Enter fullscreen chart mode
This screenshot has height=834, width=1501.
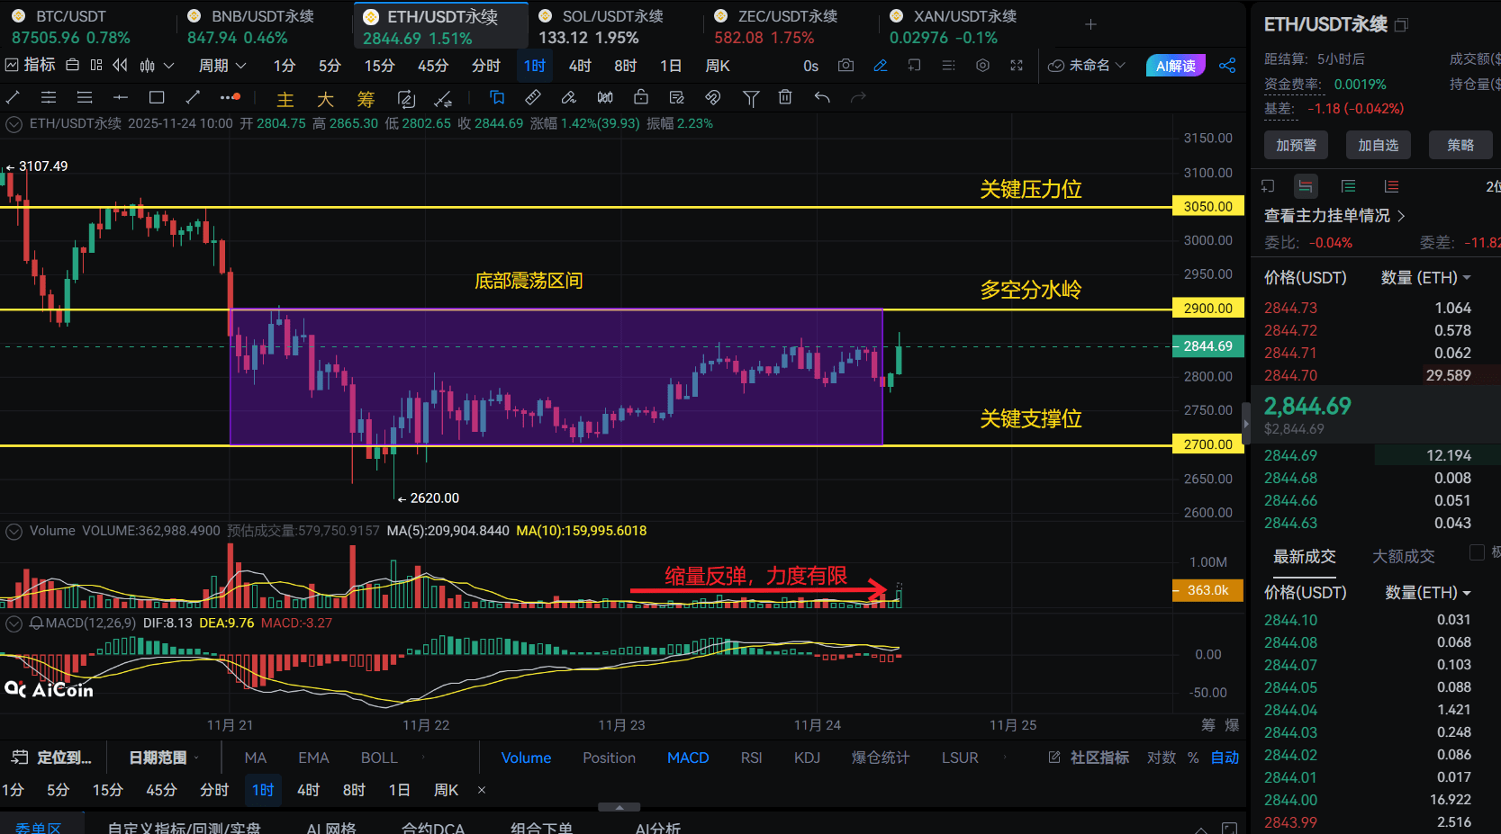pos(1017,65)
